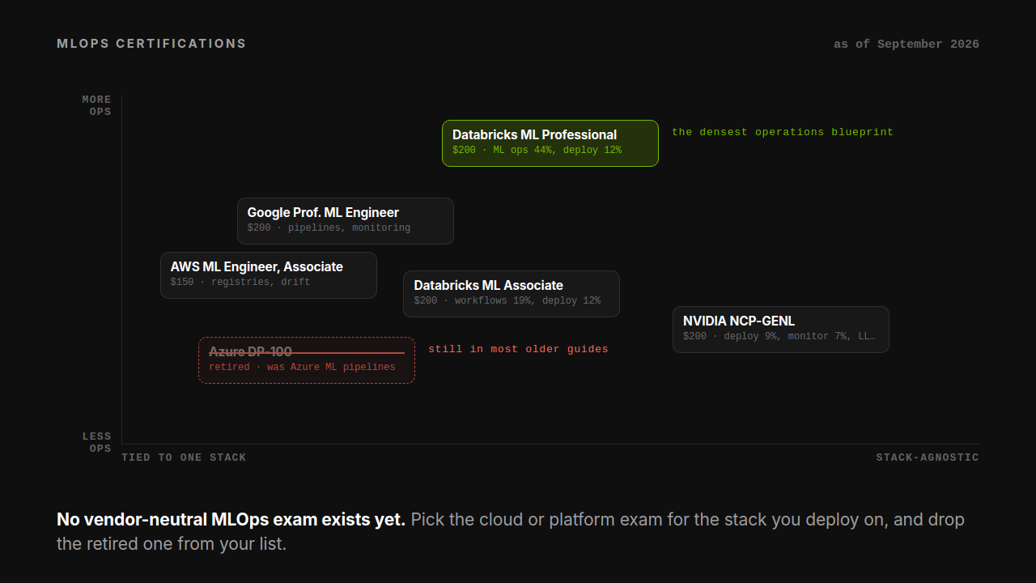Click the 'LESS OPS' axis label
This screenshot has width=1036, height=583.
pyautogui.click(x=97, y=442)
